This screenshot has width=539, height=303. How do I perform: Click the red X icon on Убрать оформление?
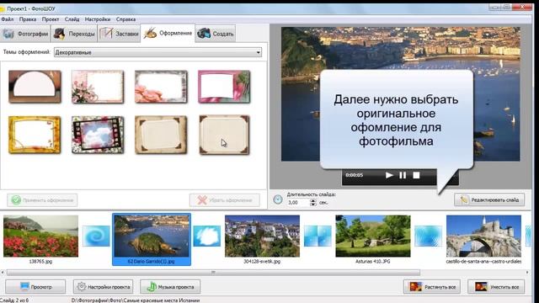[202, 200]
